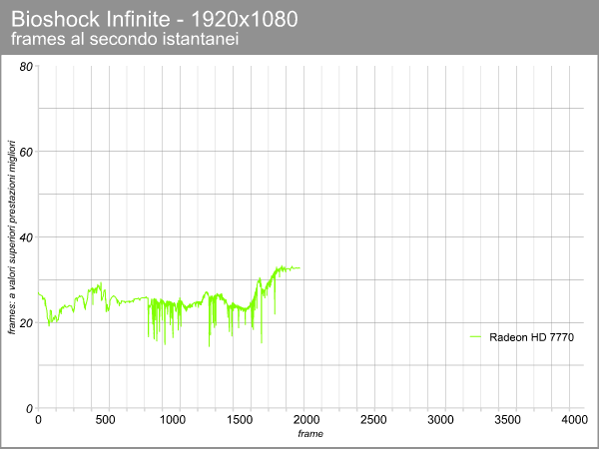This screenshot has width=599, height=449.
Task: Click the Radeon HD 7770 legend label
Action: [x=531, y=337]
